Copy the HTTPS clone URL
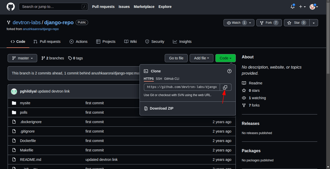 click(226, 87)
